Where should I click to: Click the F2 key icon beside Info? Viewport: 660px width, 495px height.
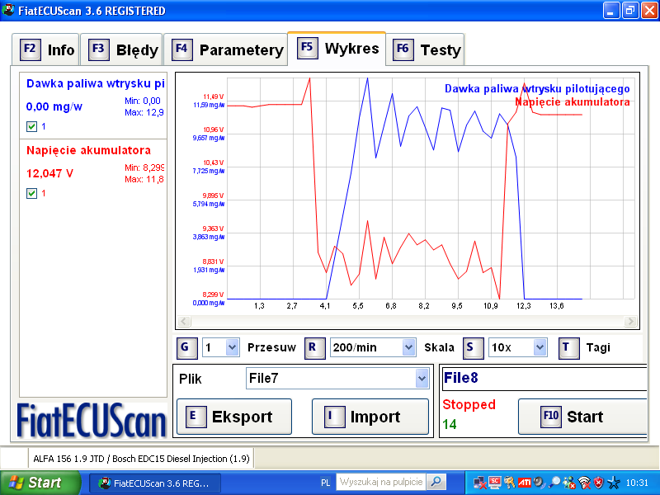31,49
